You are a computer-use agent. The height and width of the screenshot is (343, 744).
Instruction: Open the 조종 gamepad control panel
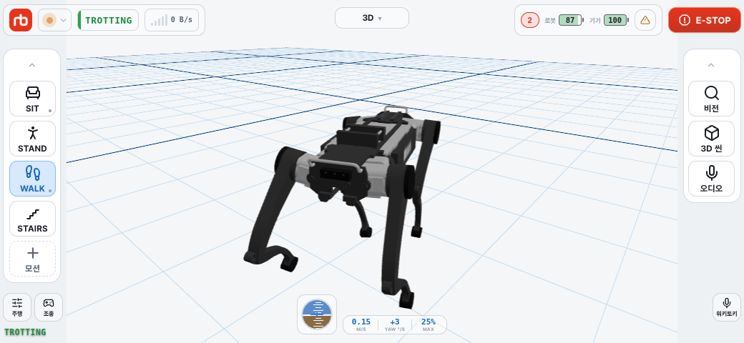click(49, 307)
